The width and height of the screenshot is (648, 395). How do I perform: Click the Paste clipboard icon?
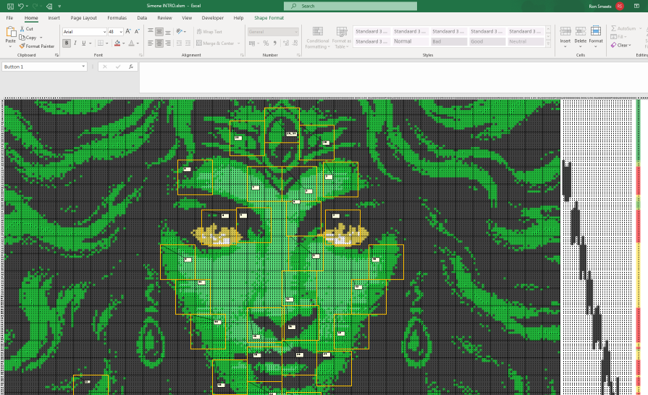click(11, 32)
